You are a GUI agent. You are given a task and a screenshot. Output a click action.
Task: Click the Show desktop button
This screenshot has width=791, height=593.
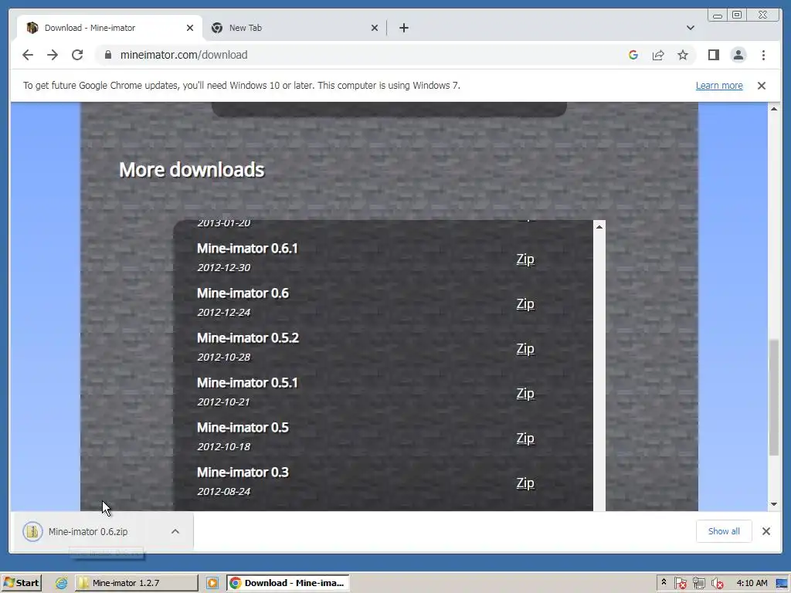click(783, 584)
